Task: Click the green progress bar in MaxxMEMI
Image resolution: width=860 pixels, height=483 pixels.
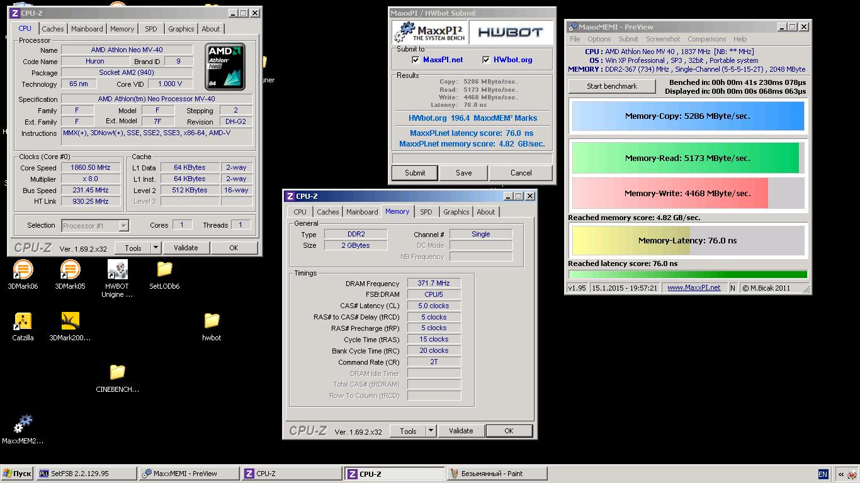Action: click(x=687, y=275)
